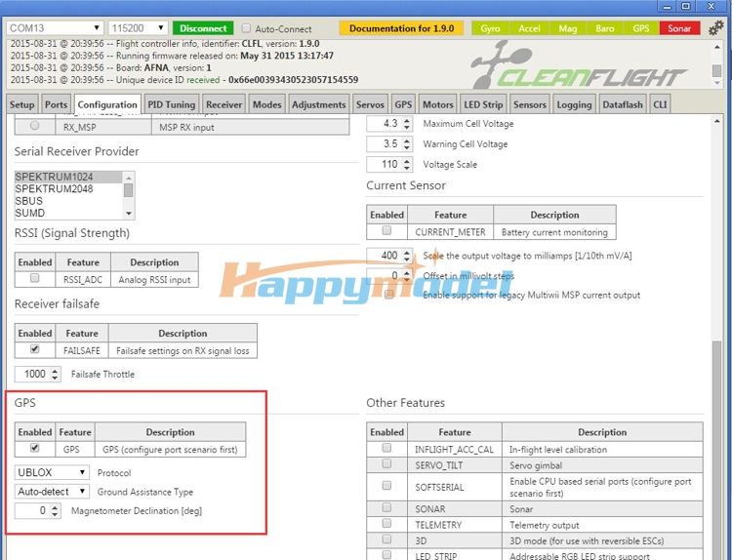This screenshot has height=560, width=732.
Task: Toggle the Auto-Connect checkbox
Action: coord(246,28)
